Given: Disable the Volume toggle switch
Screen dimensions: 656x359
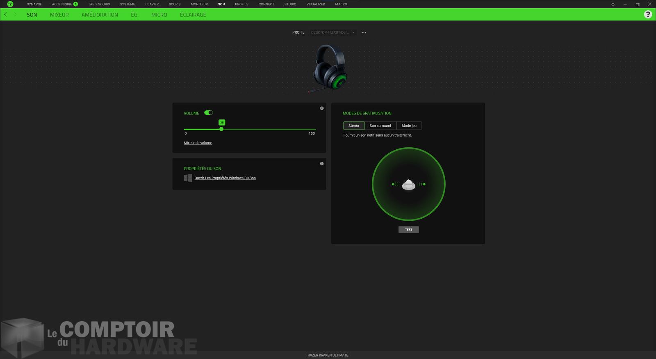Looking at the screenshot, I should tap(209, 113).
